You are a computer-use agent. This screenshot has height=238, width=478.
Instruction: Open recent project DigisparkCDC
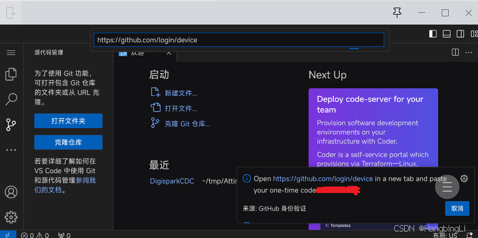coord(172,181)
